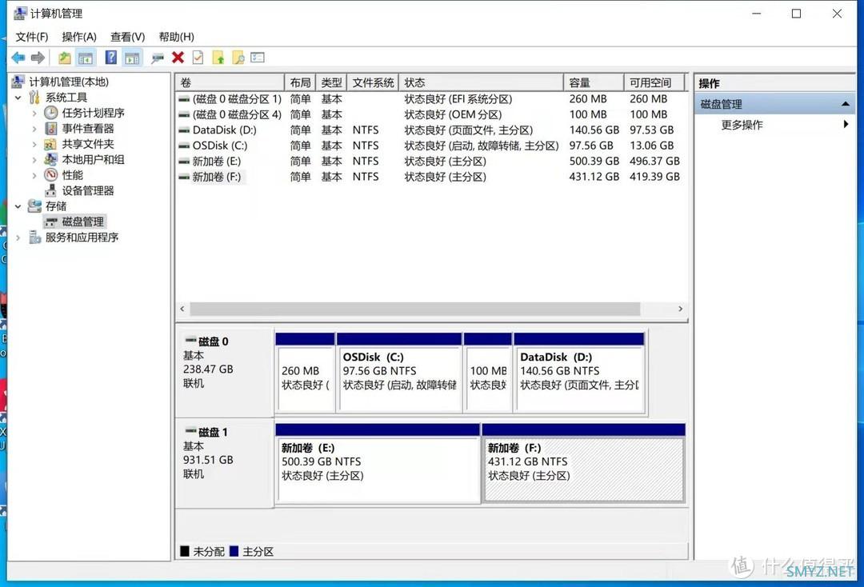Collapse the 磁盘管理 actions section arrow
864x587 pixels.
tap(846, 104)
